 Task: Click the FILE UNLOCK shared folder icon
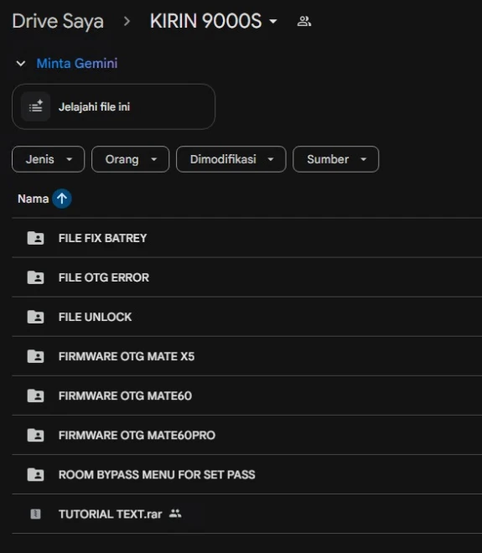pyautogui.click(x=36, y=317)
